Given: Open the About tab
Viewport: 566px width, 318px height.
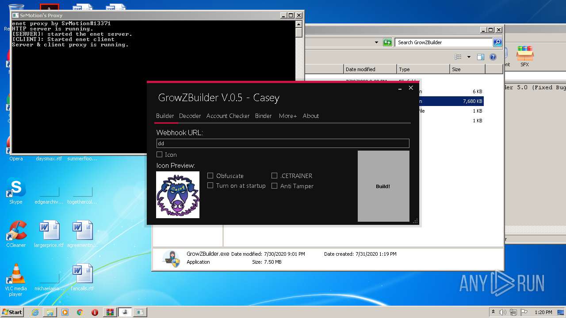Looking at the screenshot, I should 311,116.
